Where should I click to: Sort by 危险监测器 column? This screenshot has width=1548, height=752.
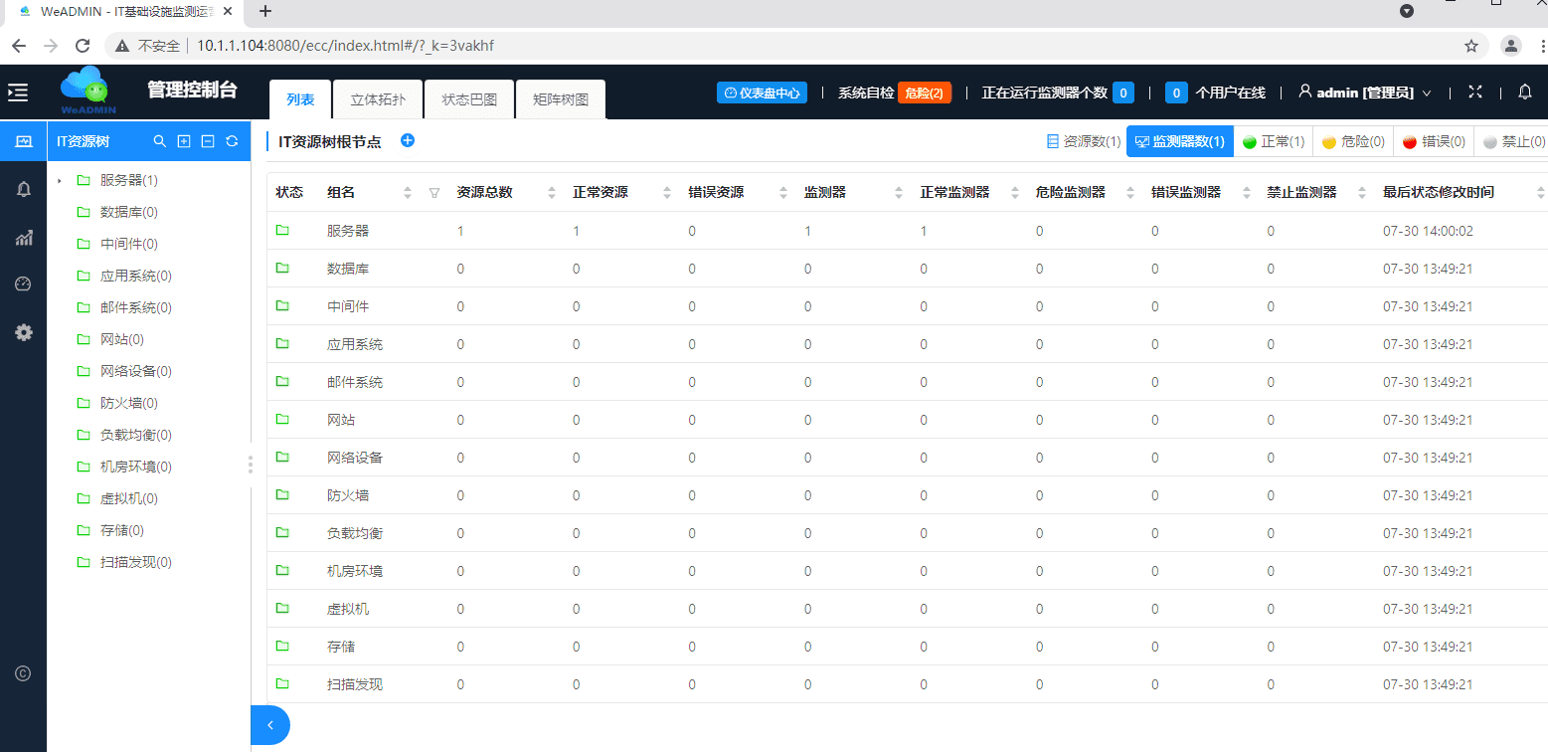click(1130, 193)
